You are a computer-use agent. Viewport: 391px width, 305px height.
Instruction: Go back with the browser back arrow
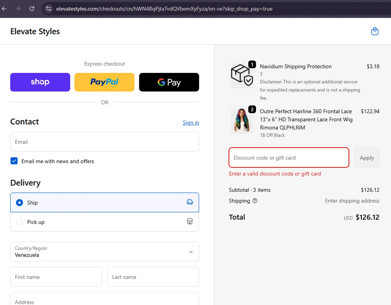4,9
